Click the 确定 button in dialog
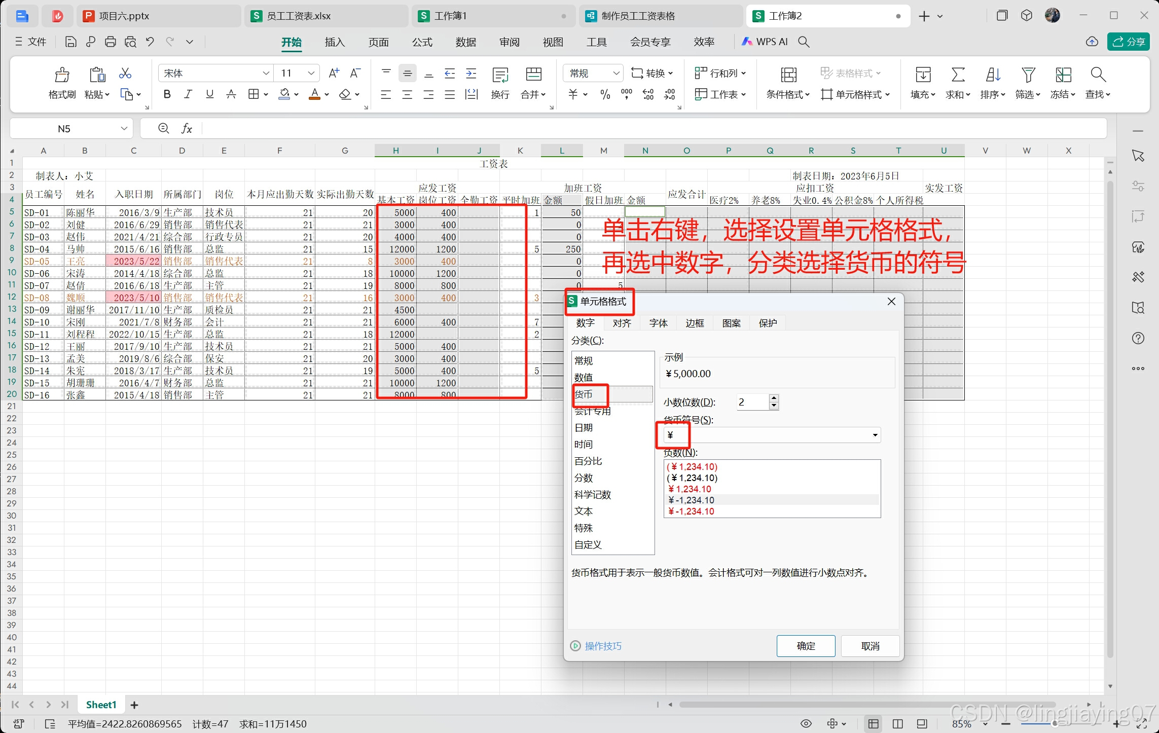The width and height of the screenshot is (1159, 733). point(806,646)
